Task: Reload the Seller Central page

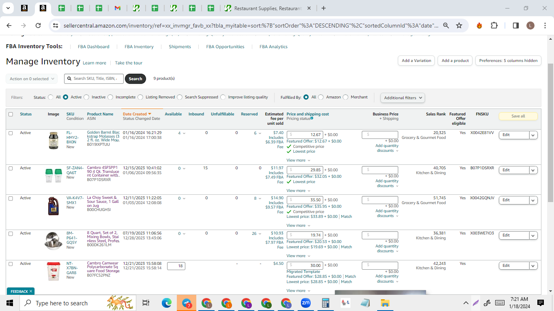Action: point(38,26)
